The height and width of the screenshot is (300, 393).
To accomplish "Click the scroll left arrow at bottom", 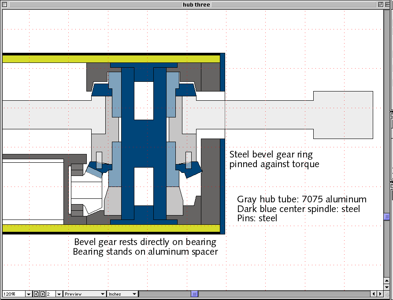I will [374, 294].
